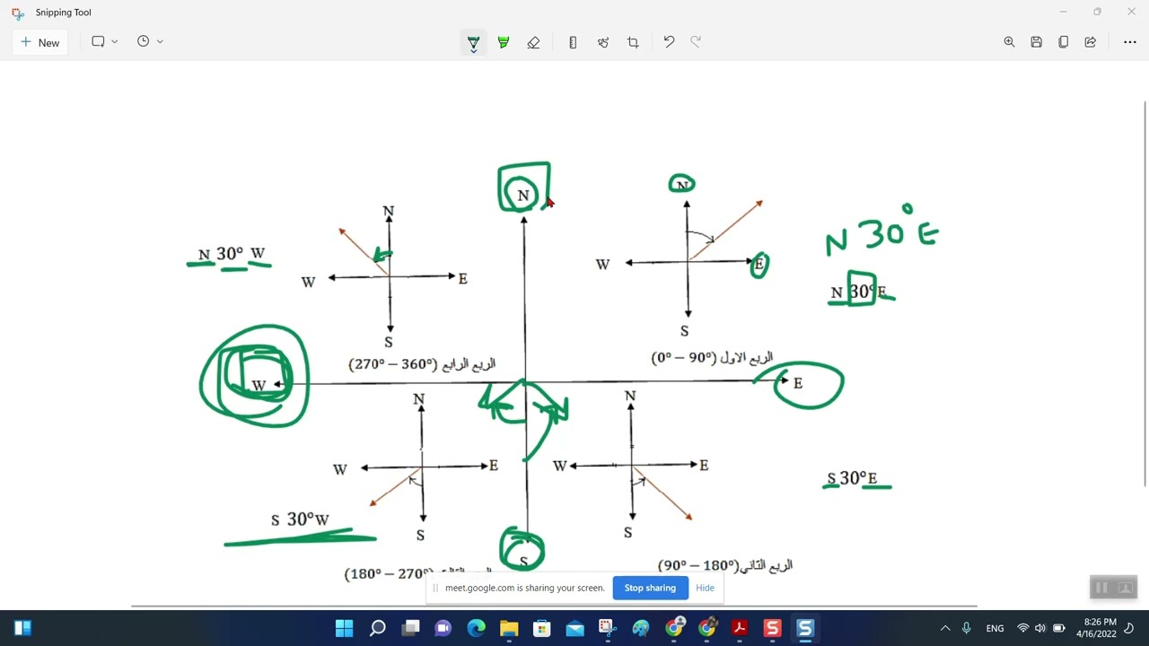Image resolution: width=1149 pixels, height=646 pixels.
Task: Switch to the active Snagit editor taskbar icon
Action: pos(805,628)
